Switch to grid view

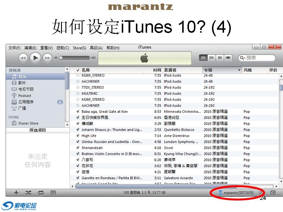220,58
